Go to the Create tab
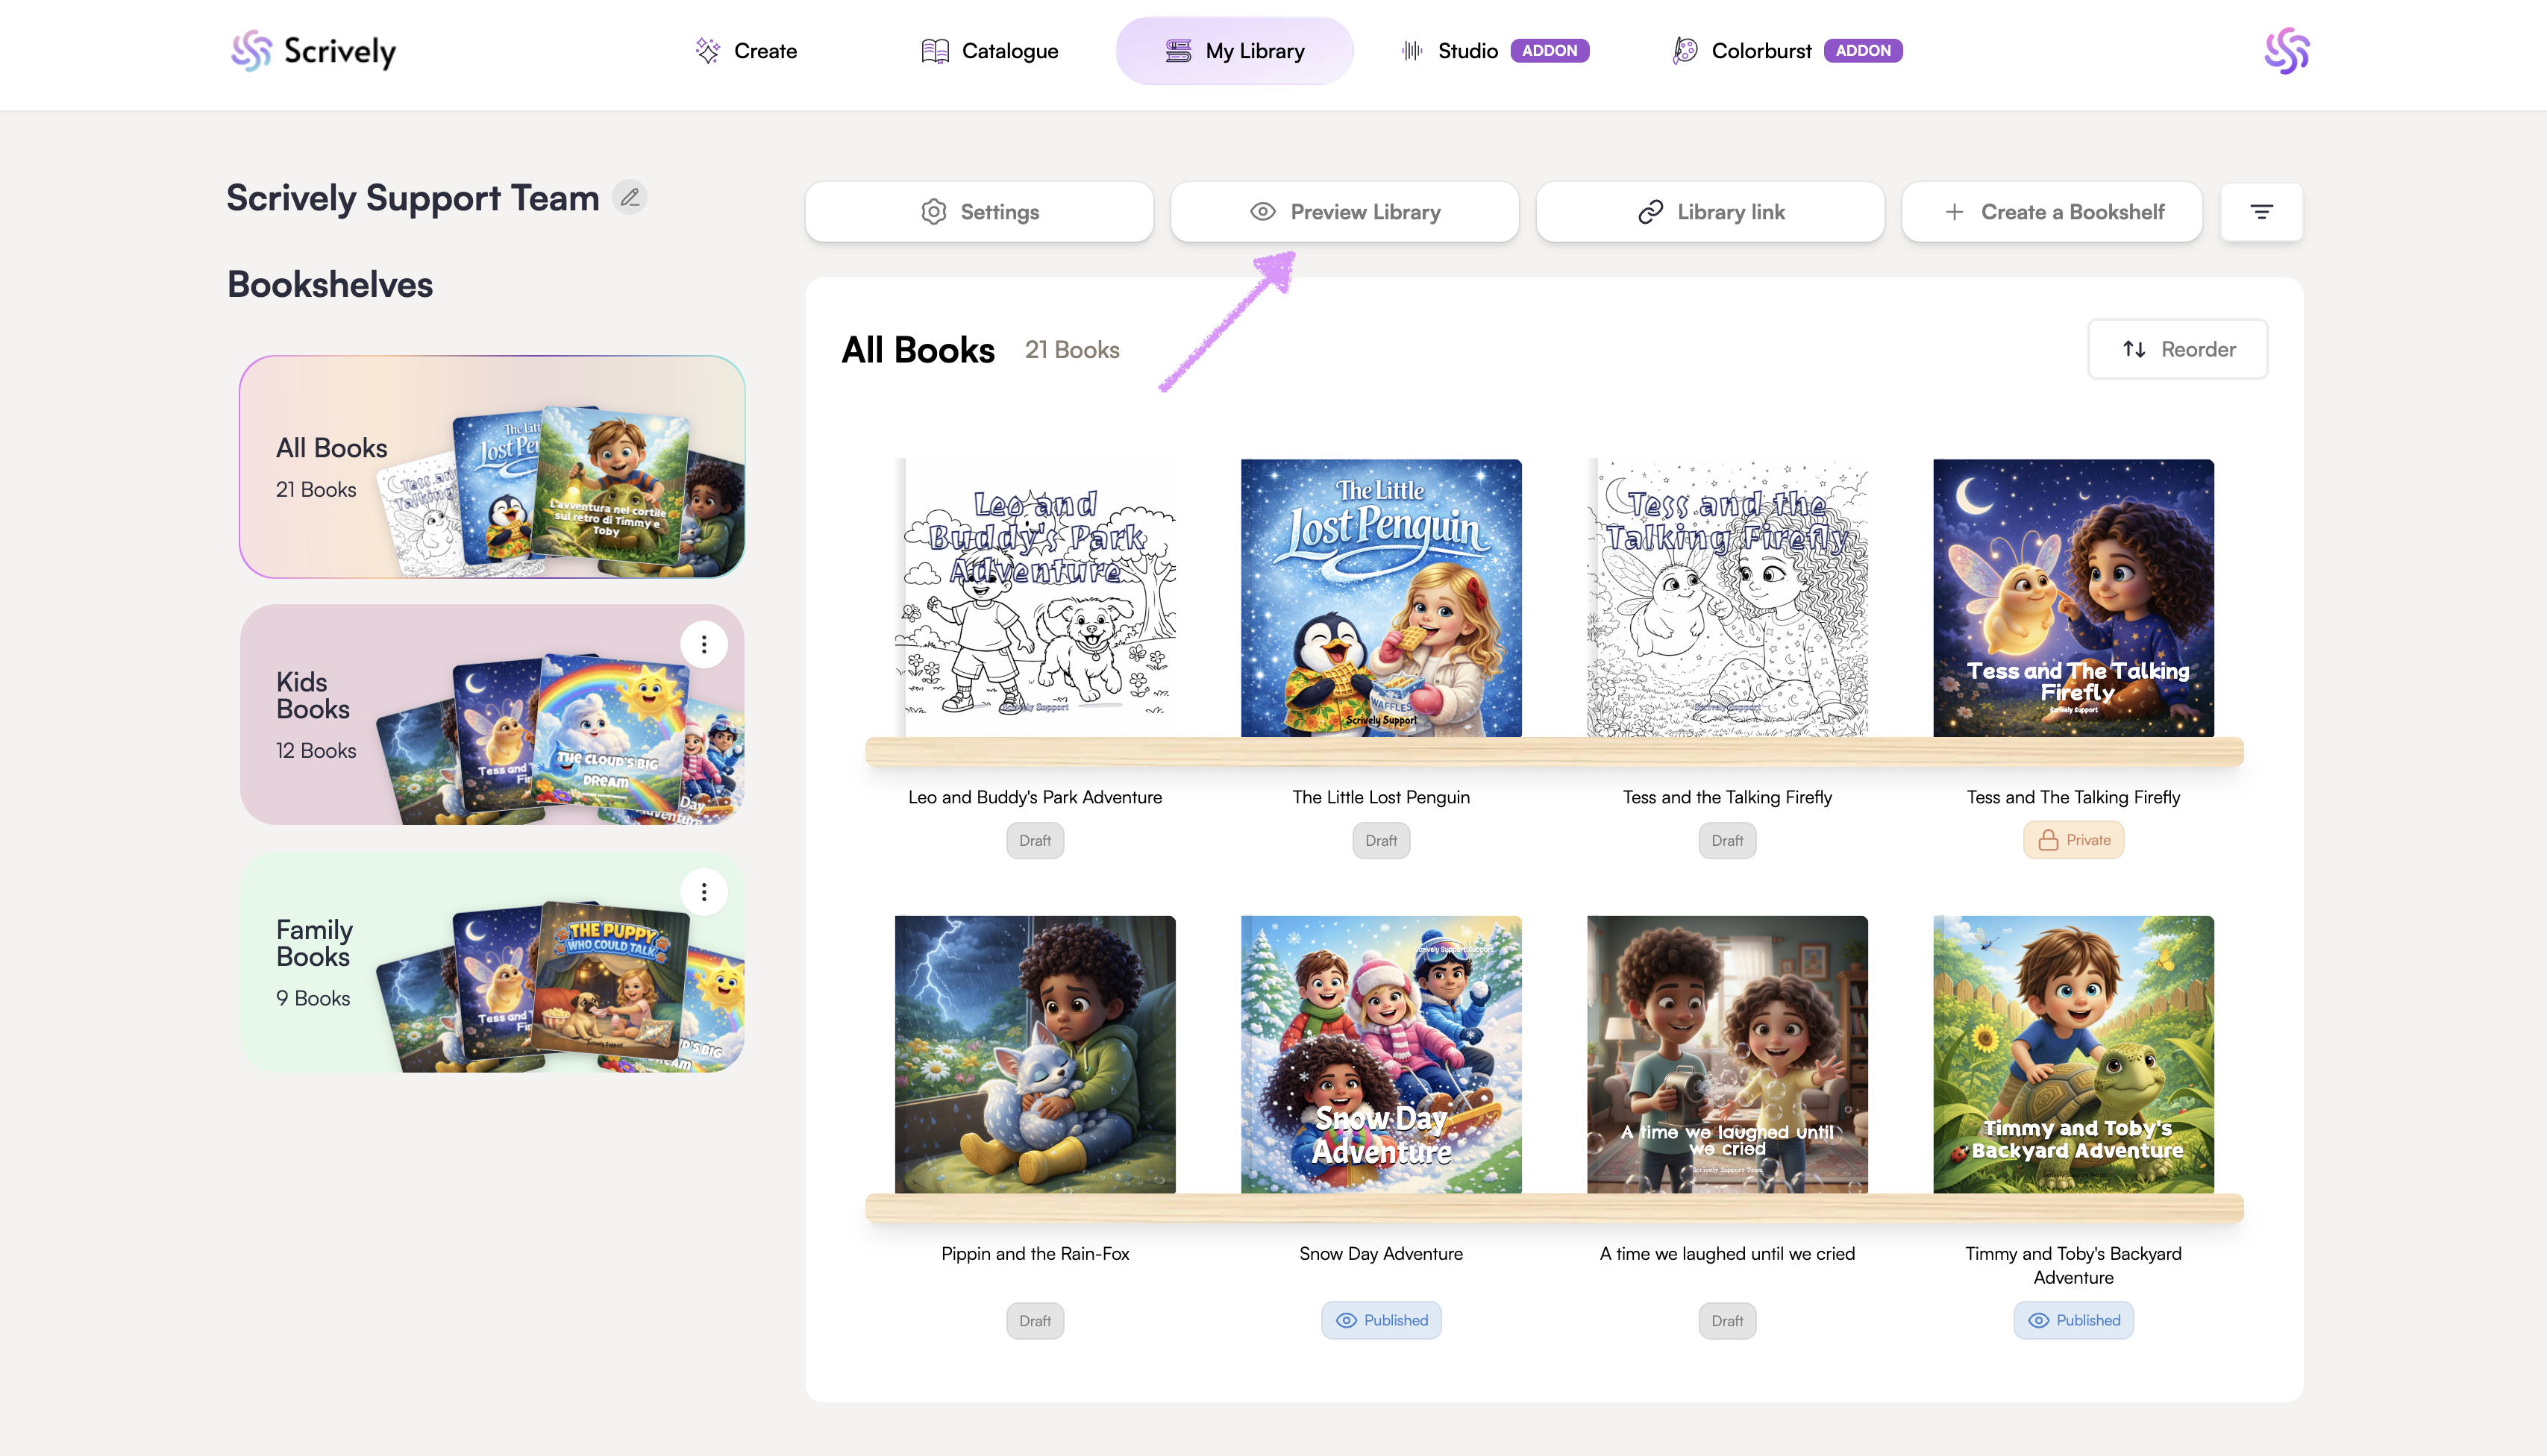The height and width of the screenshot is (1456, 2547). [746, 51]
